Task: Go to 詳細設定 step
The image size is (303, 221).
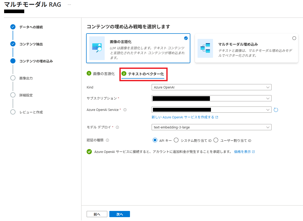Action: 26,95
